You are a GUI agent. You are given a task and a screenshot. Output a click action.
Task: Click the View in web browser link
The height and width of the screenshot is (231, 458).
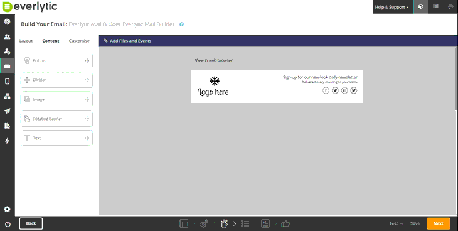[214, 60]
